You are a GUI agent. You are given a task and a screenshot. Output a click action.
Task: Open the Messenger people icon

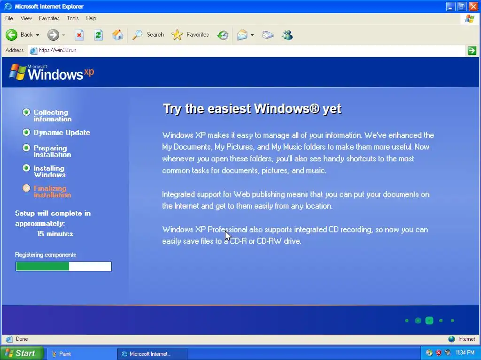coord(287,35)
